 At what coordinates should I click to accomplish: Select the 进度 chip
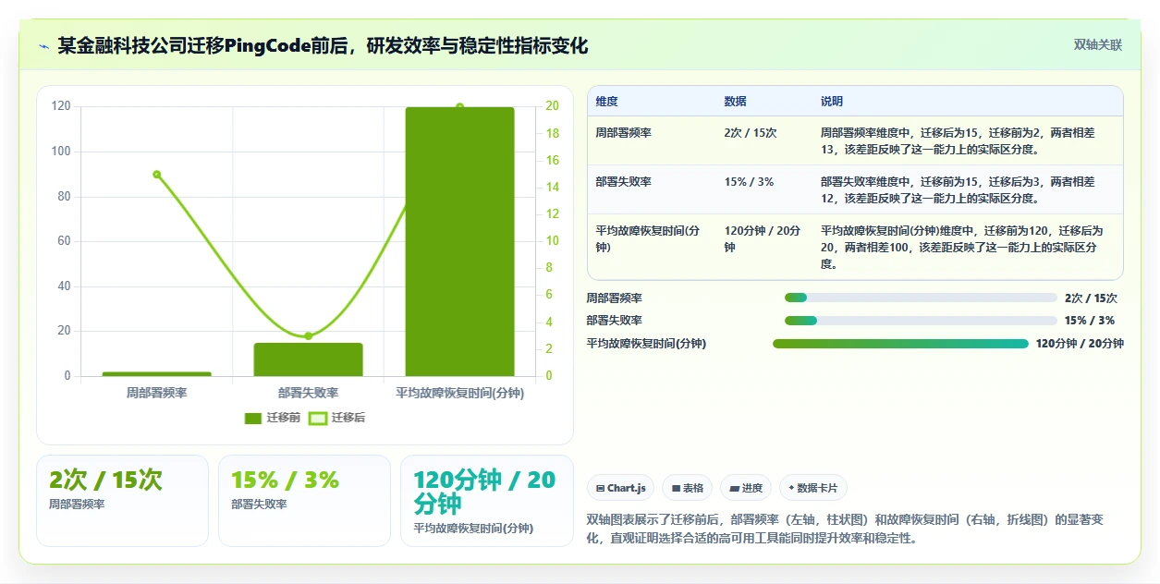coord(746,488)
